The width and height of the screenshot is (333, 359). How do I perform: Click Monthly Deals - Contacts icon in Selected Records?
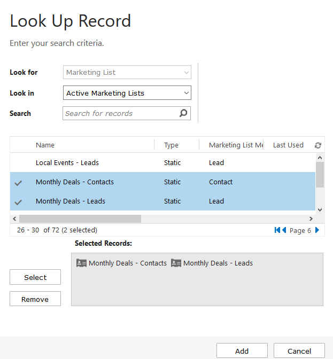(x=81, y=263)
